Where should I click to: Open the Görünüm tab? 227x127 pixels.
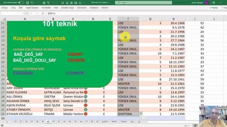tap(82, 8)
